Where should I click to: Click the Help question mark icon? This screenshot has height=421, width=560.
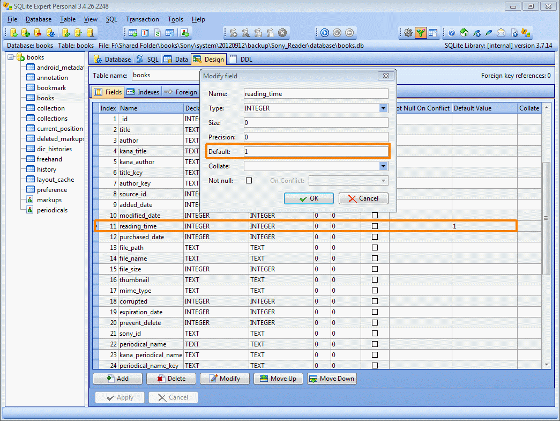coord(452,33)
